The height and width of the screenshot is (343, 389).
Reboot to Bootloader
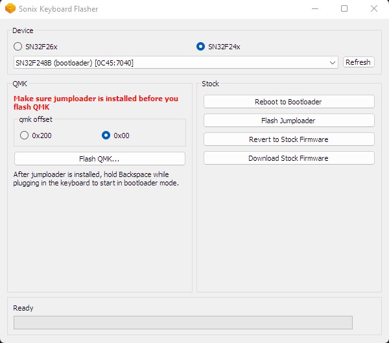289,102
